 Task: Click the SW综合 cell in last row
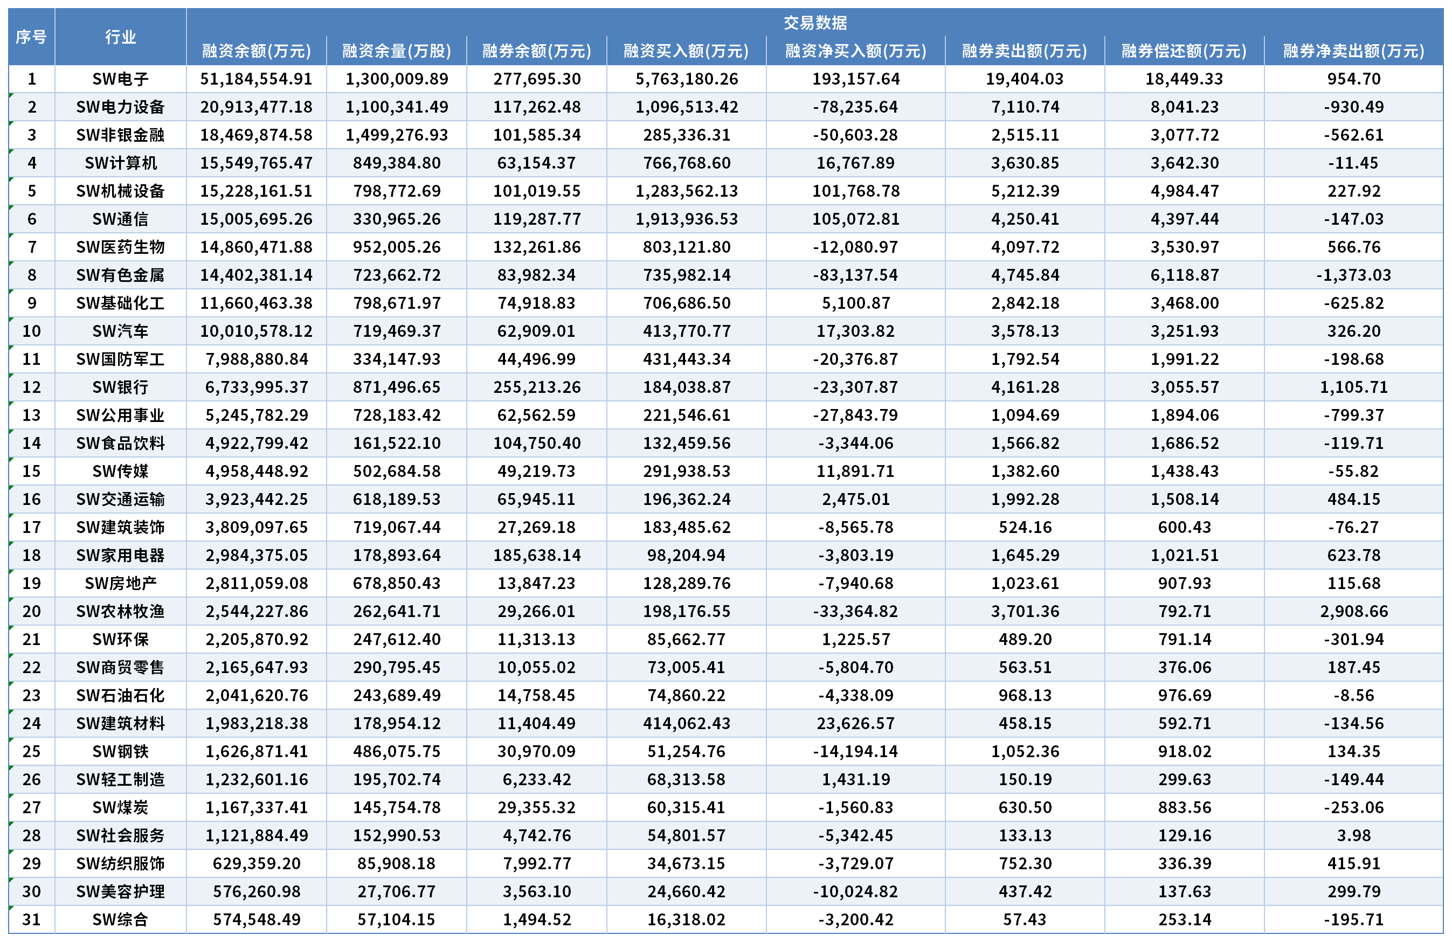[121, 919]
